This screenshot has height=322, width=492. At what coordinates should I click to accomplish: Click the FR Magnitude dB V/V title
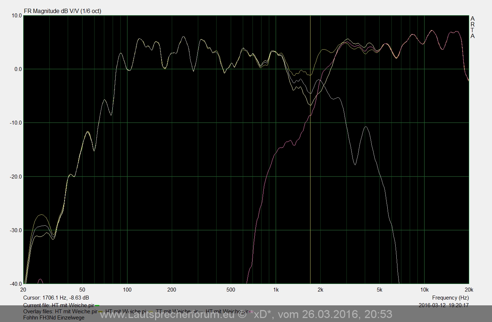62,11
